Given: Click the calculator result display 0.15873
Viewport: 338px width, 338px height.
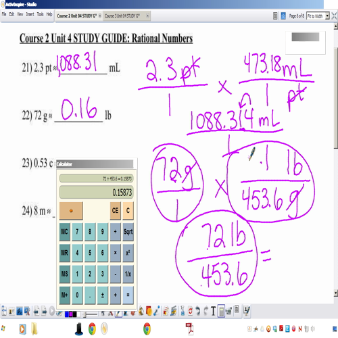Looking at the screenshot, I should (96, 192).
